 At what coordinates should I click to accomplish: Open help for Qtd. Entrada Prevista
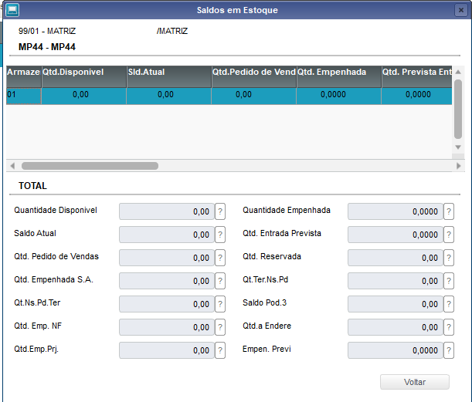tap(449, 235)
